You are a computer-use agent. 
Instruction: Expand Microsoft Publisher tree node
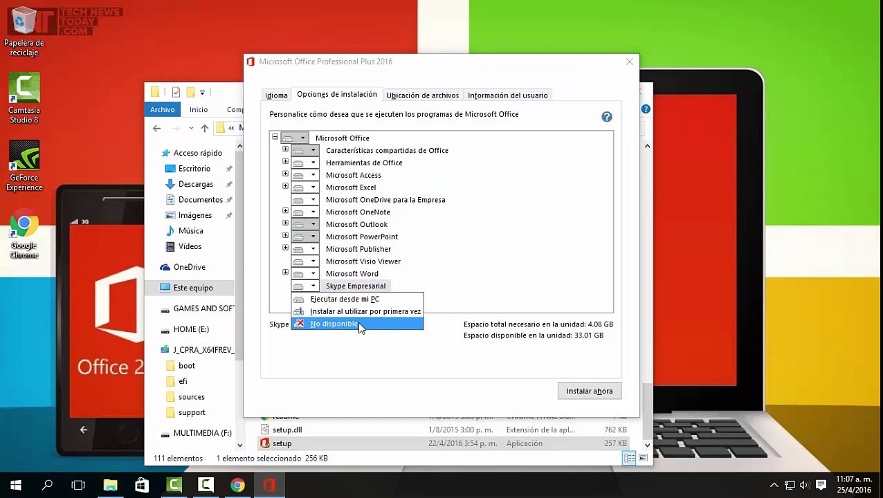(285, 248)
